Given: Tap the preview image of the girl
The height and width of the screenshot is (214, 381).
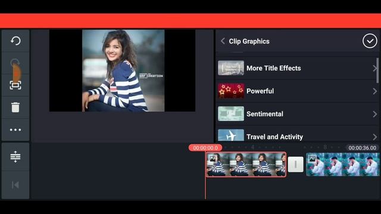Looking at the screenshot, I should coord(123,71).
